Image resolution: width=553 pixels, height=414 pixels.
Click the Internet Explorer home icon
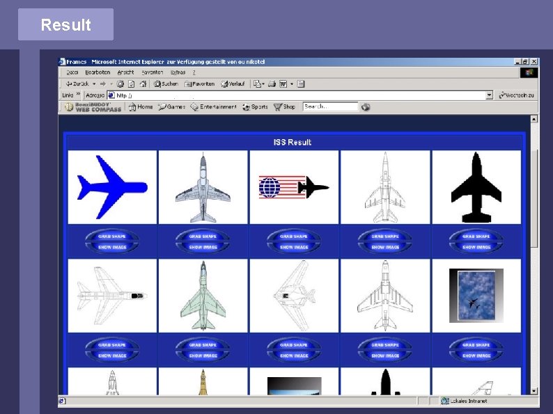tap(143, 84)
